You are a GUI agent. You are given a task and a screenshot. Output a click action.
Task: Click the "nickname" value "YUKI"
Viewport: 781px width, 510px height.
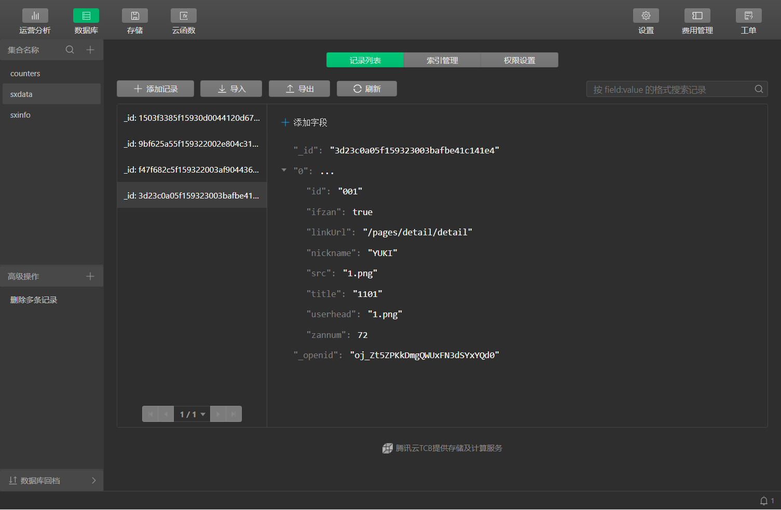[382, 253]
